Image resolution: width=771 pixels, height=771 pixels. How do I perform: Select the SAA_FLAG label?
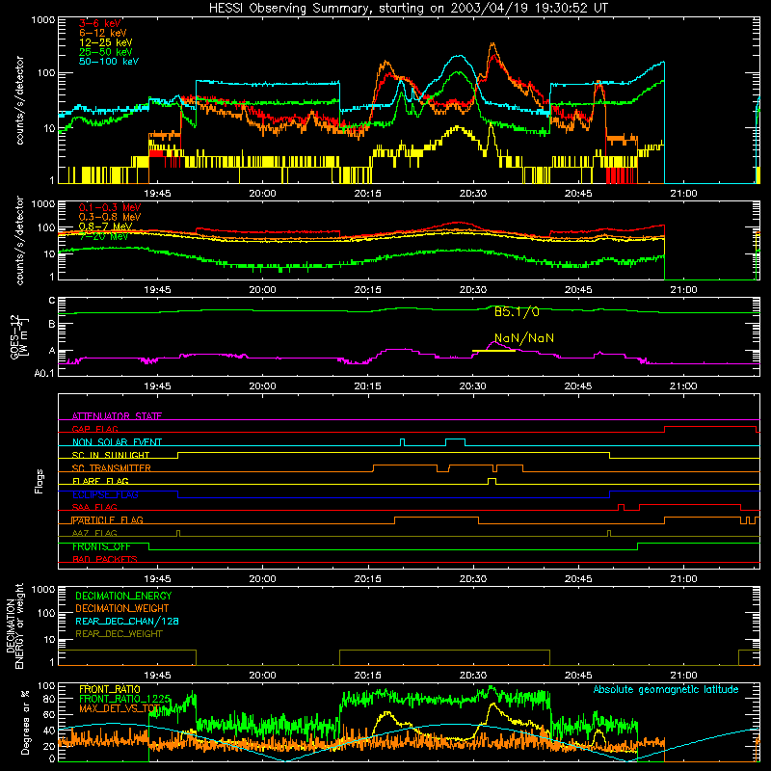[94, 507]
